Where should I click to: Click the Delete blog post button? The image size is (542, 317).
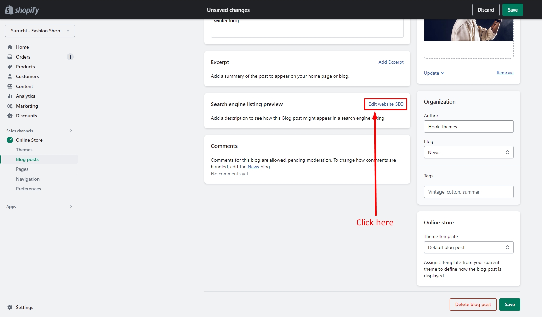(x=473, y=304)
